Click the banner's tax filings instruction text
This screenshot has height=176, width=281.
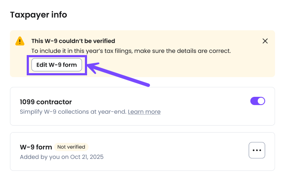(x=131, y=51)
